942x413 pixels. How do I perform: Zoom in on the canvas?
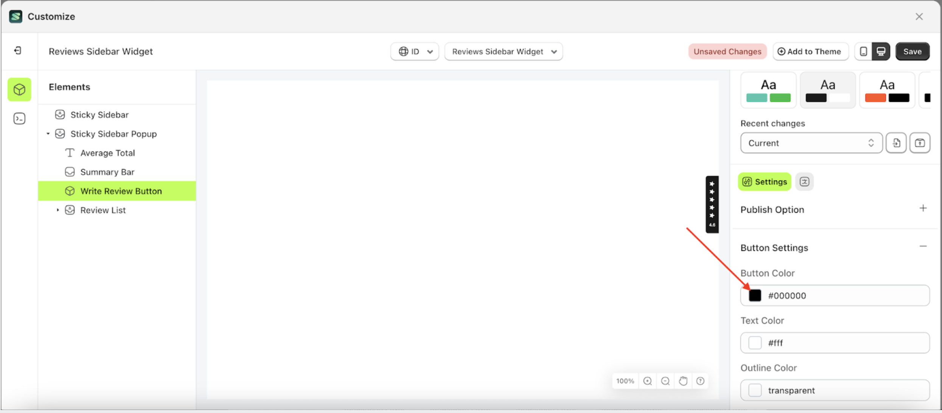pyautogui.click(x=648, y=381)
